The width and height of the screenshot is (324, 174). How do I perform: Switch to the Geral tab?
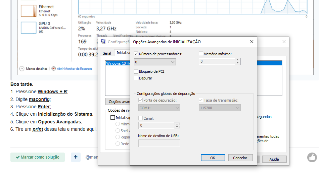[107, 53]
